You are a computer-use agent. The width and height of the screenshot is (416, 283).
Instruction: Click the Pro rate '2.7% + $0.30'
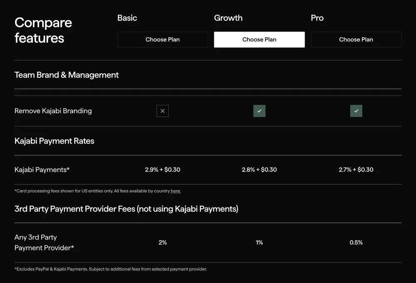pos(356,170)
